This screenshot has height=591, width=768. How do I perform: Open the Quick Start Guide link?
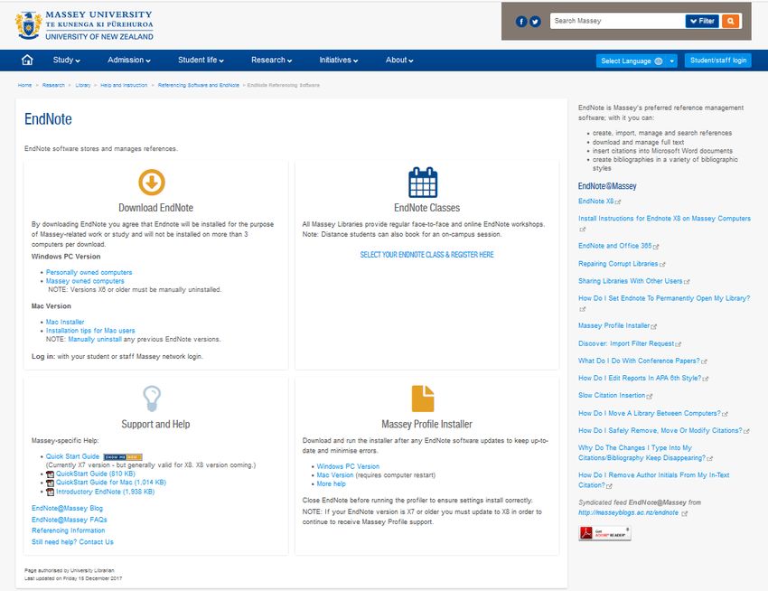(x=72, y=456)
